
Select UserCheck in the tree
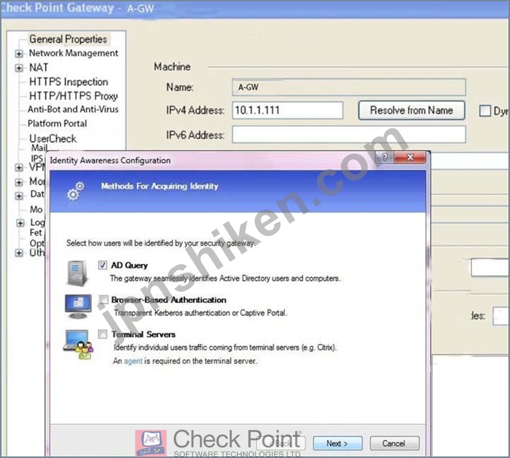pyautogui.click(x=53, y=138)
